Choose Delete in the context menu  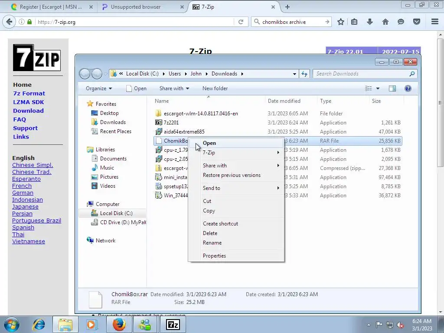(236, 233)
